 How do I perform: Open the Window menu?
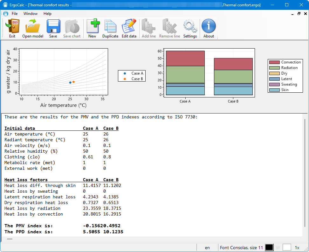coord(31,14)
